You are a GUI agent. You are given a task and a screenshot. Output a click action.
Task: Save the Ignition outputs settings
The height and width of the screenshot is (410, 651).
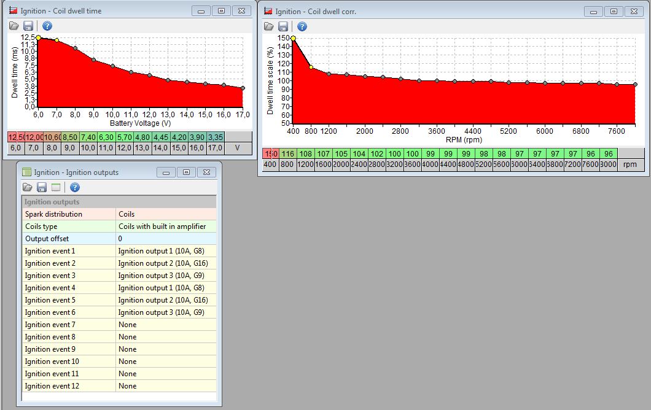pos(41,187)
